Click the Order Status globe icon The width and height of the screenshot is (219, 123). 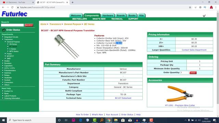4,30
